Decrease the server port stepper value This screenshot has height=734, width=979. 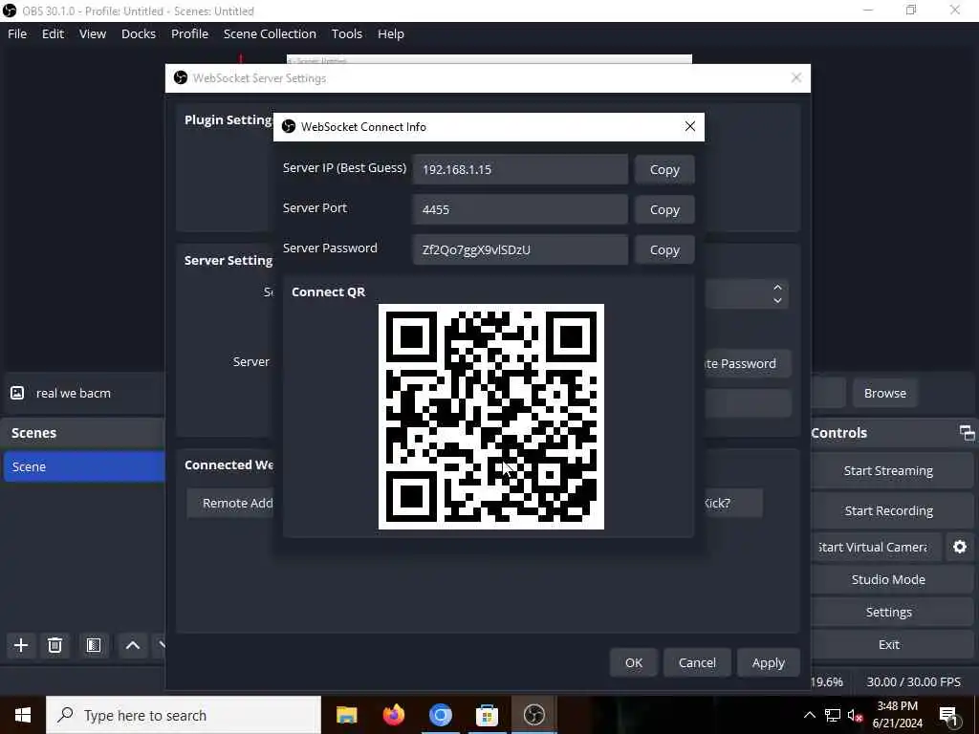(x=777, y=300)
